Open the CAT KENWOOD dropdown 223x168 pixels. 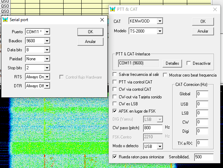point(160,21)
